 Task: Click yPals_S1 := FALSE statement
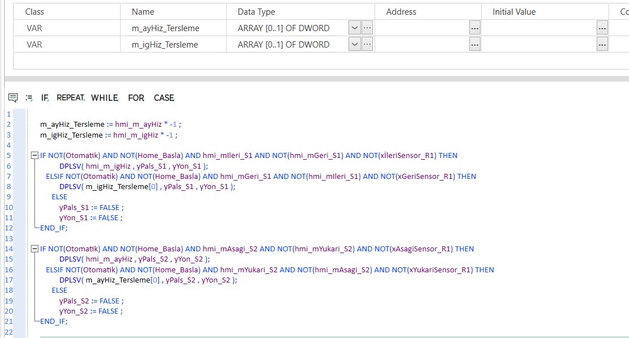click(91, 208)
